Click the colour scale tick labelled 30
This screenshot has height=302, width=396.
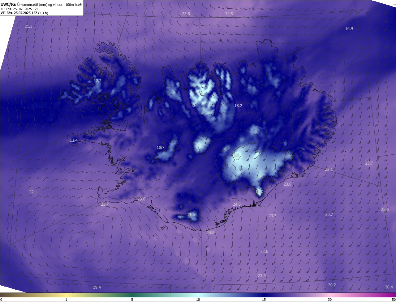[330, 300]
